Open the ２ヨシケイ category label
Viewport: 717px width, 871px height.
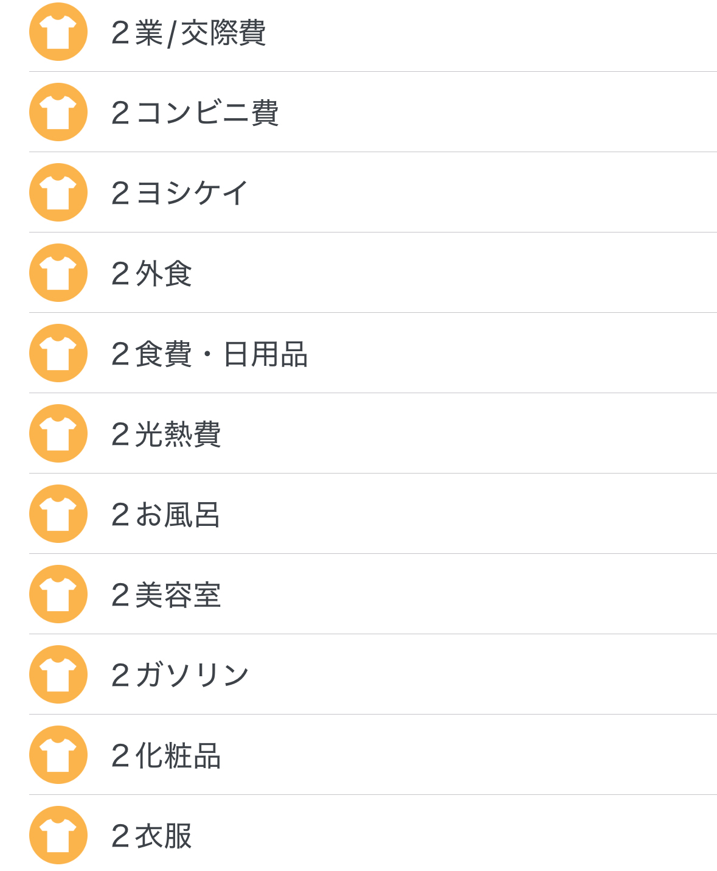180,194
